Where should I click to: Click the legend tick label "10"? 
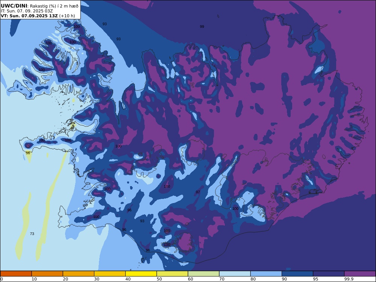pos(34,279)
